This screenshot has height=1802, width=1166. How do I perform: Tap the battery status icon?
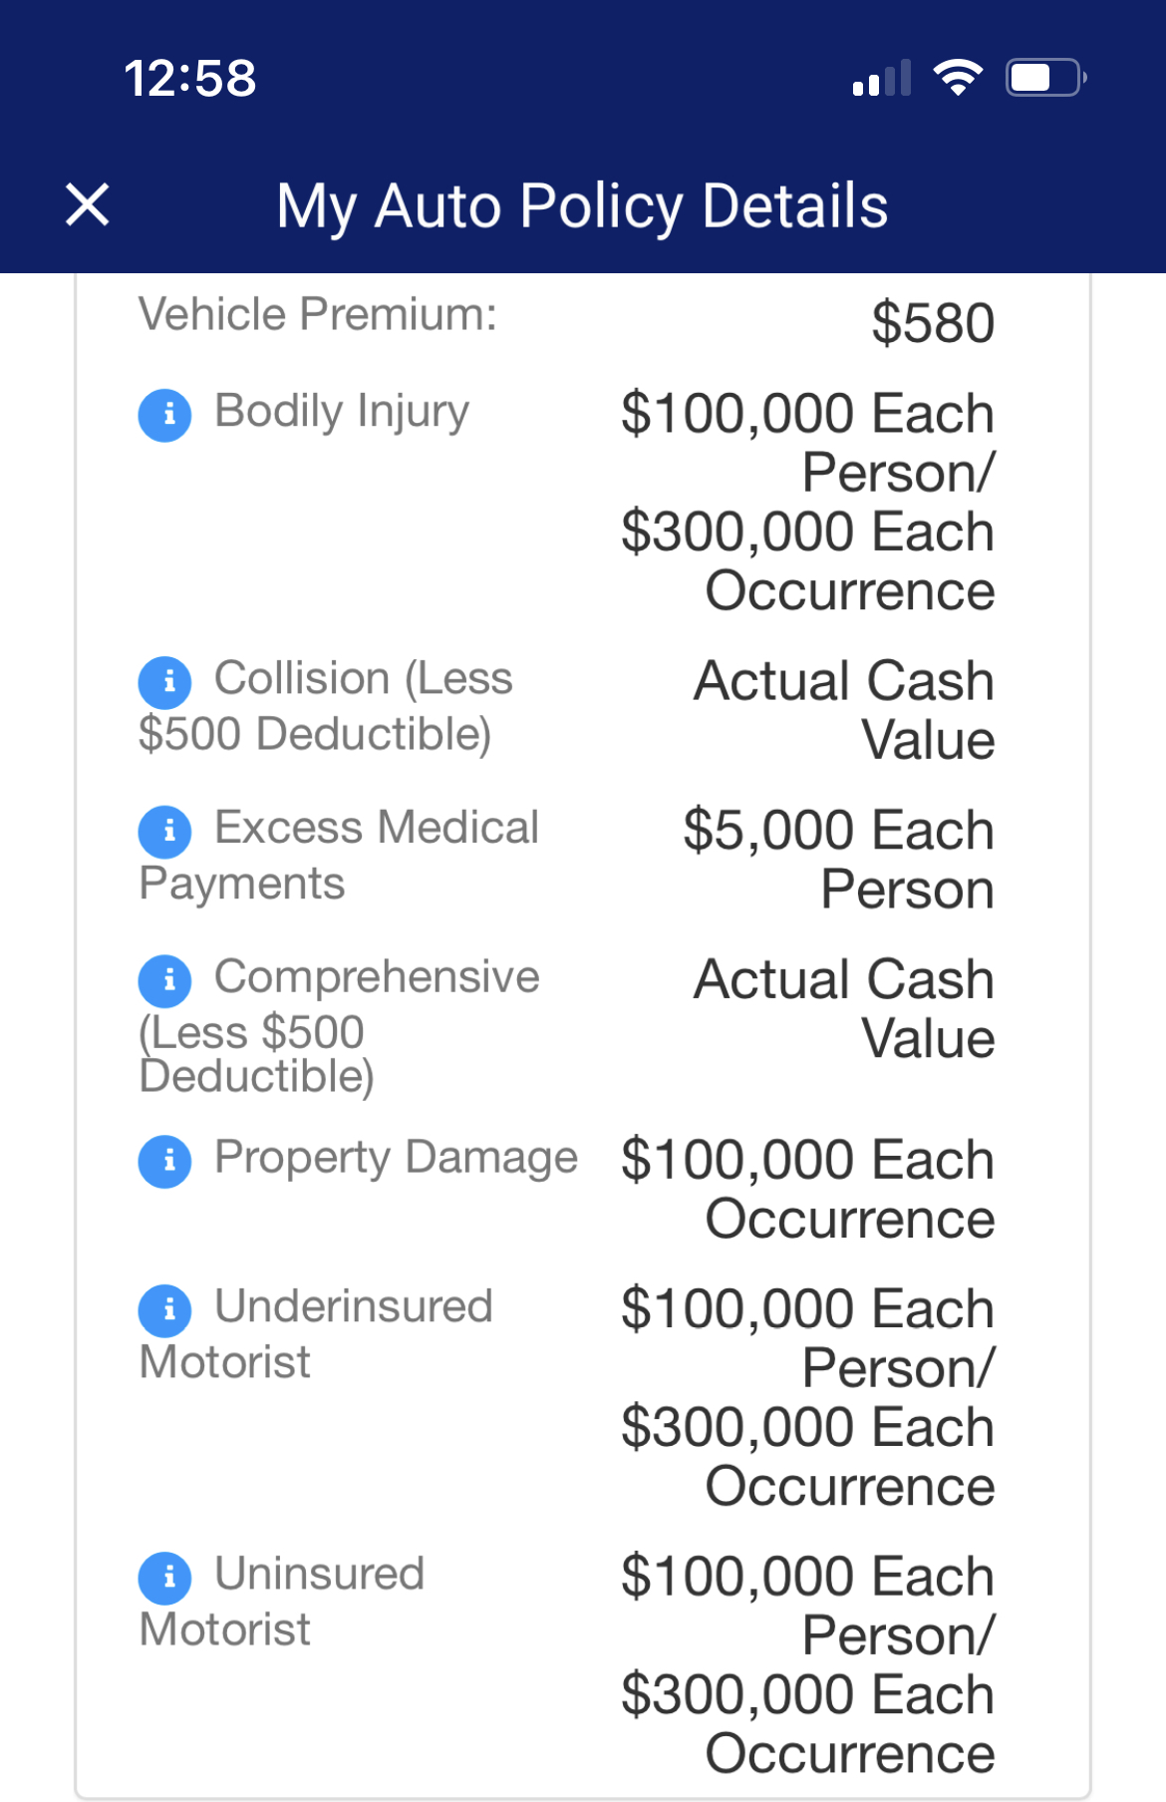pyautogui.click(x=1044, y=78)
